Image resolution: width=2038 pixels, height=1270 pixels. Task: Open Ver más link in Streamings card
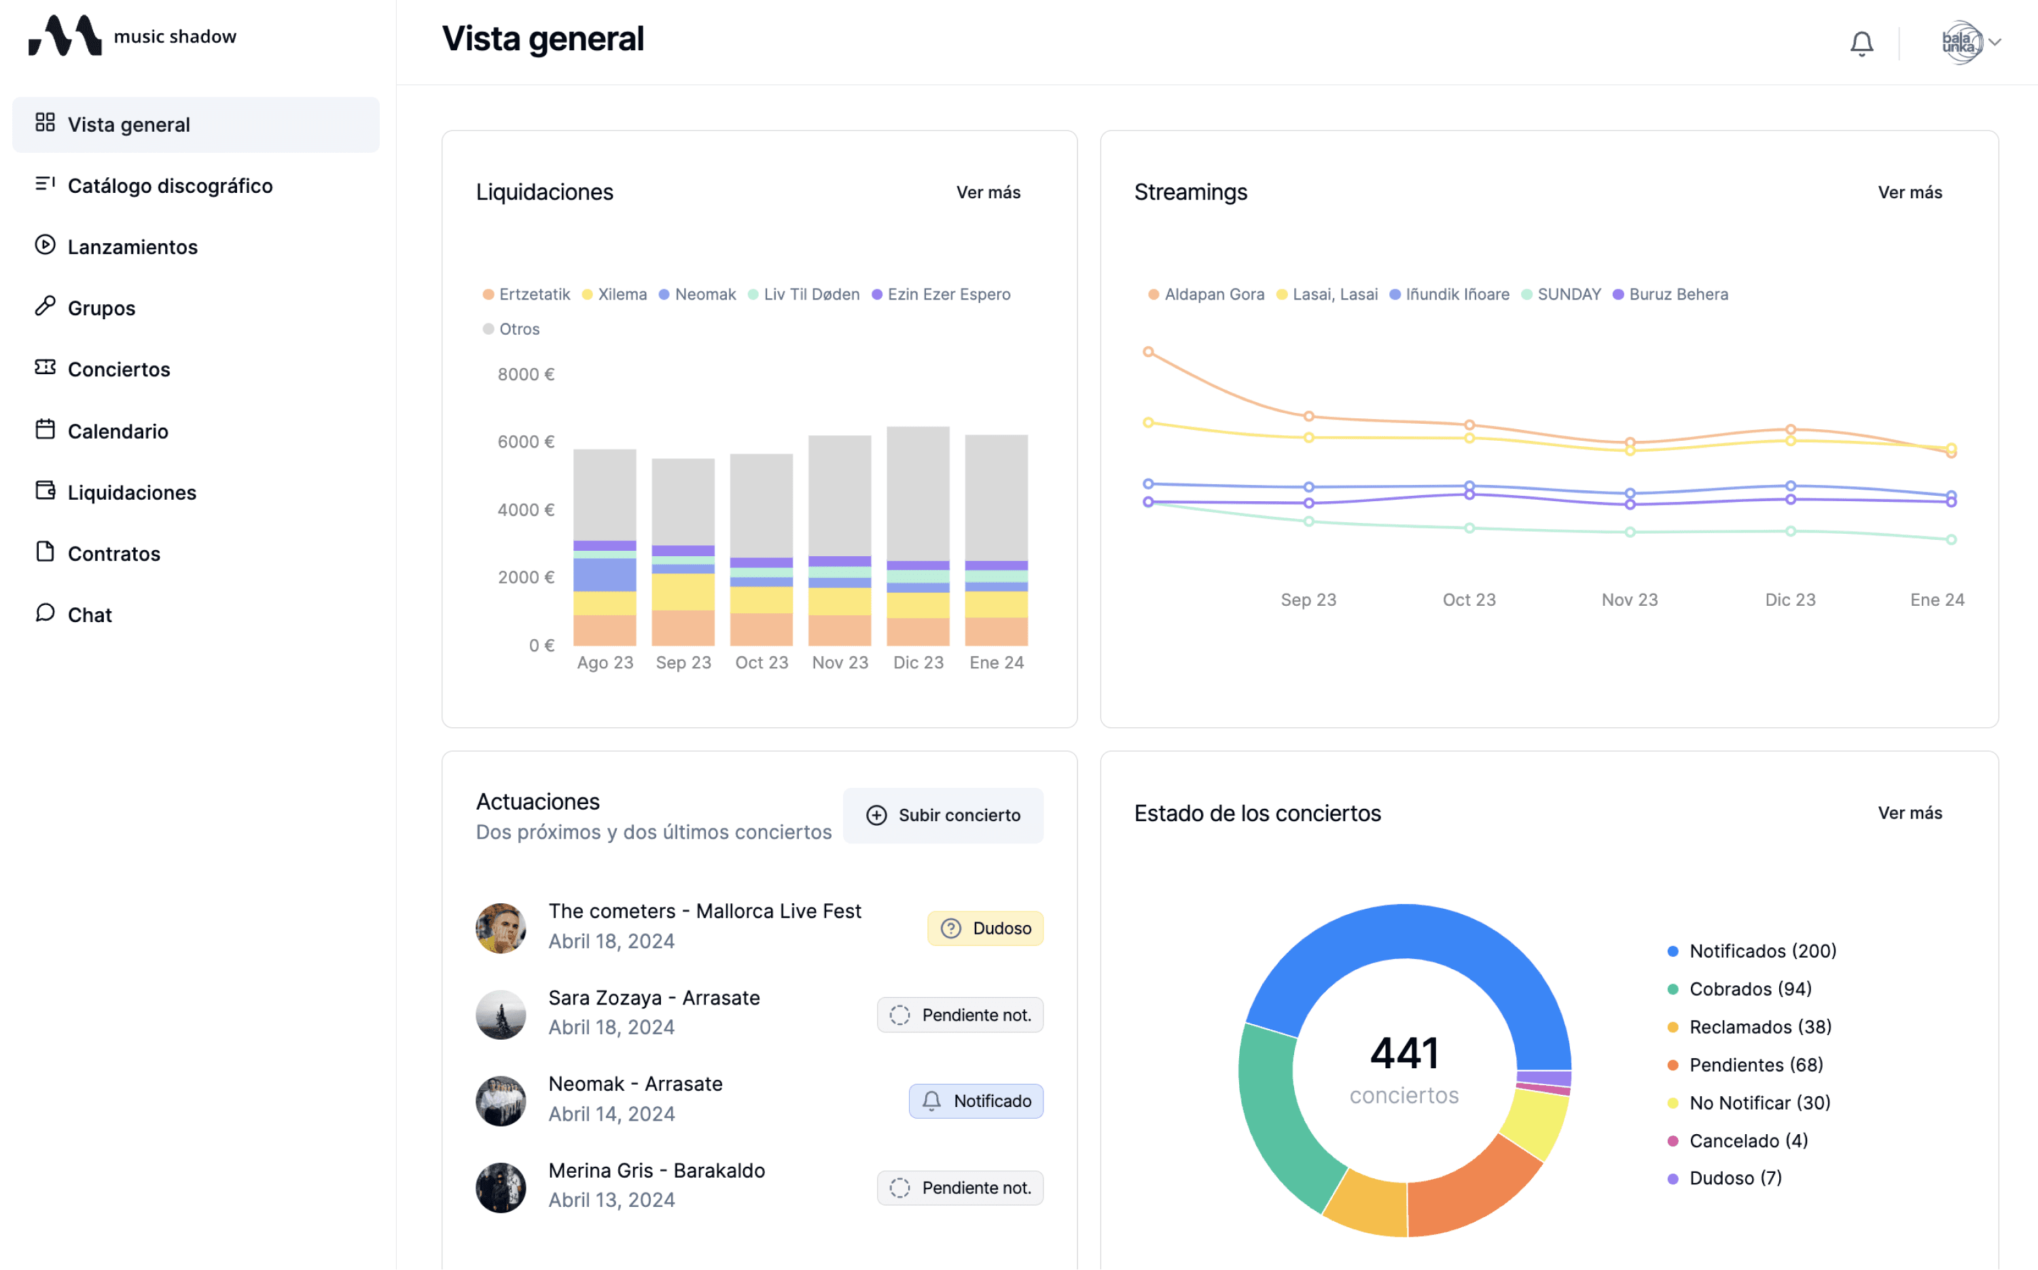[x=1909, y=192]
